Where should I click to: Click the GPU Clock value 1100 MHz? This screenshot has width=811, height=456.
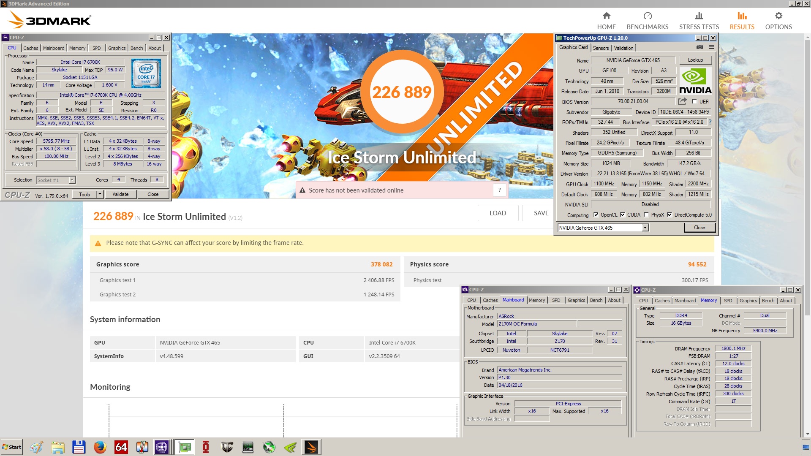pos(604,184)
